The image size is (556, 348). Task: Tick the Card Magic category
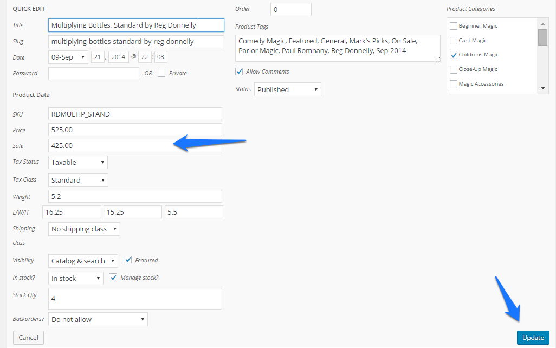click(453, 41)
